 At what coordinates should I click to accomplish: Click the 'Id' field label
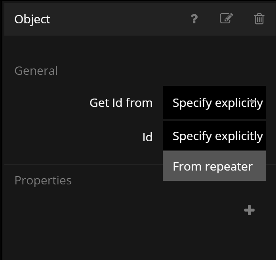[147, 137]
